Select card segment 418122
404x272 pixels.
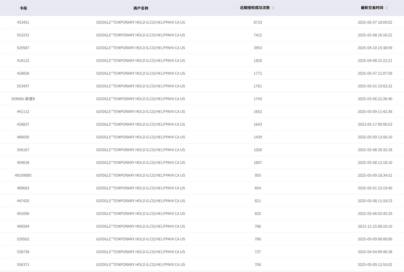click(23, 61)
